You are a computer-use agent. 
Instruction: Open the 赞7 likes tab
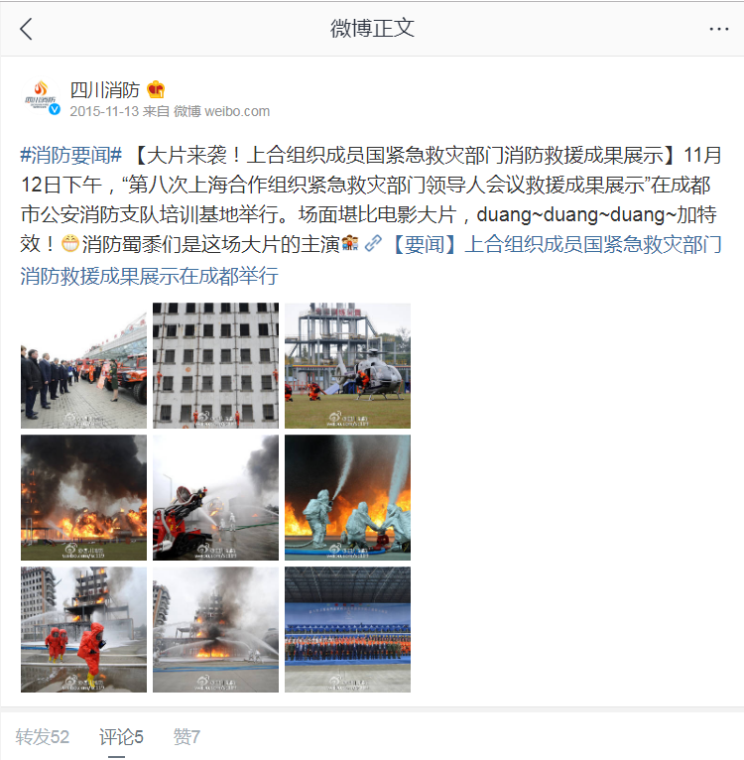186,737
